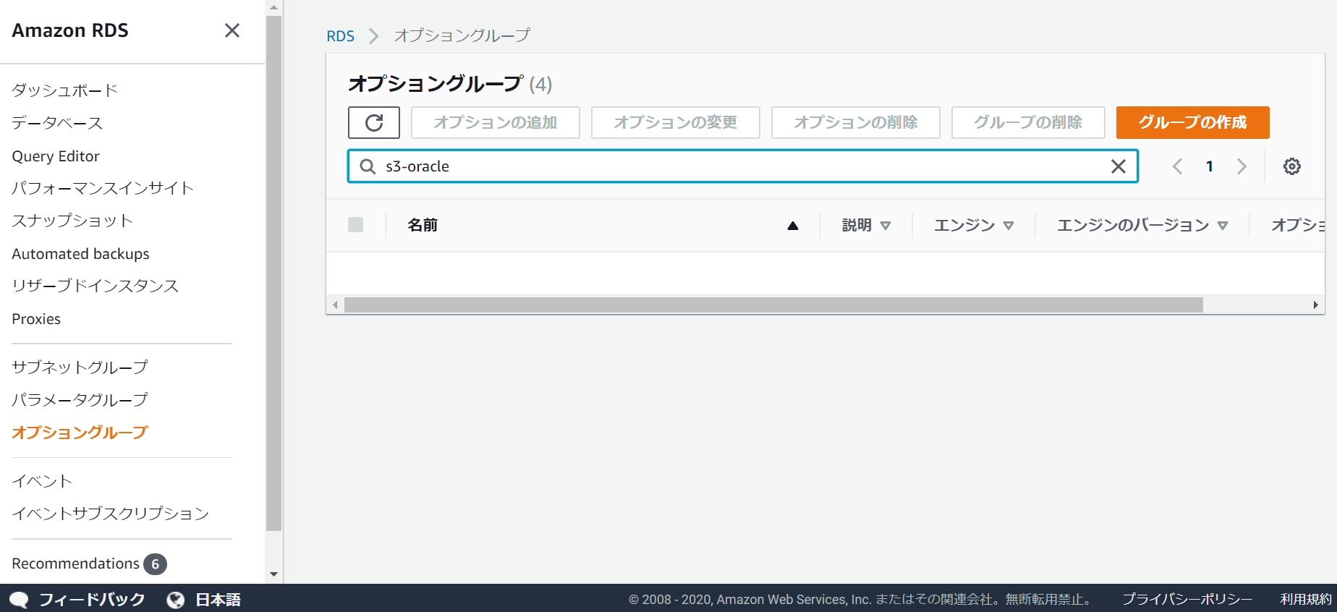
Task: Open パラメータグループ in sidebar
Action: tap(80, 400)
